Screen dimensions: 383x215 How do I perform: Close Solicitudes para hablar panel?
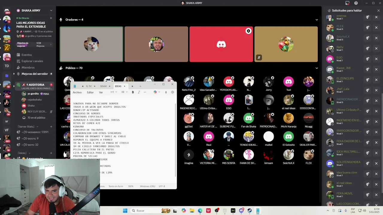pos(379,10)
